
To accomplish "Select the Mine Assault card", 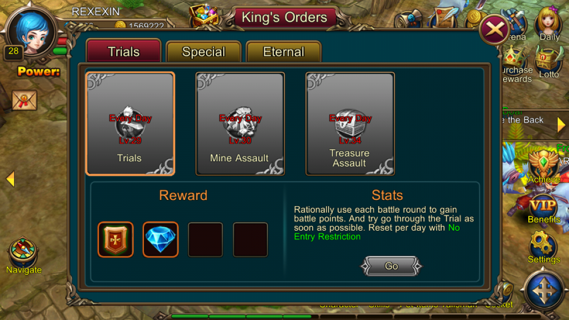I will tap(240, 124).
